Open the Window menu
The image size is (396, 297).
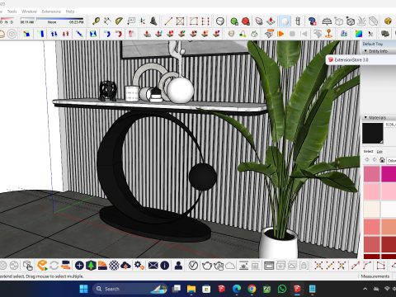pos(29,12)
